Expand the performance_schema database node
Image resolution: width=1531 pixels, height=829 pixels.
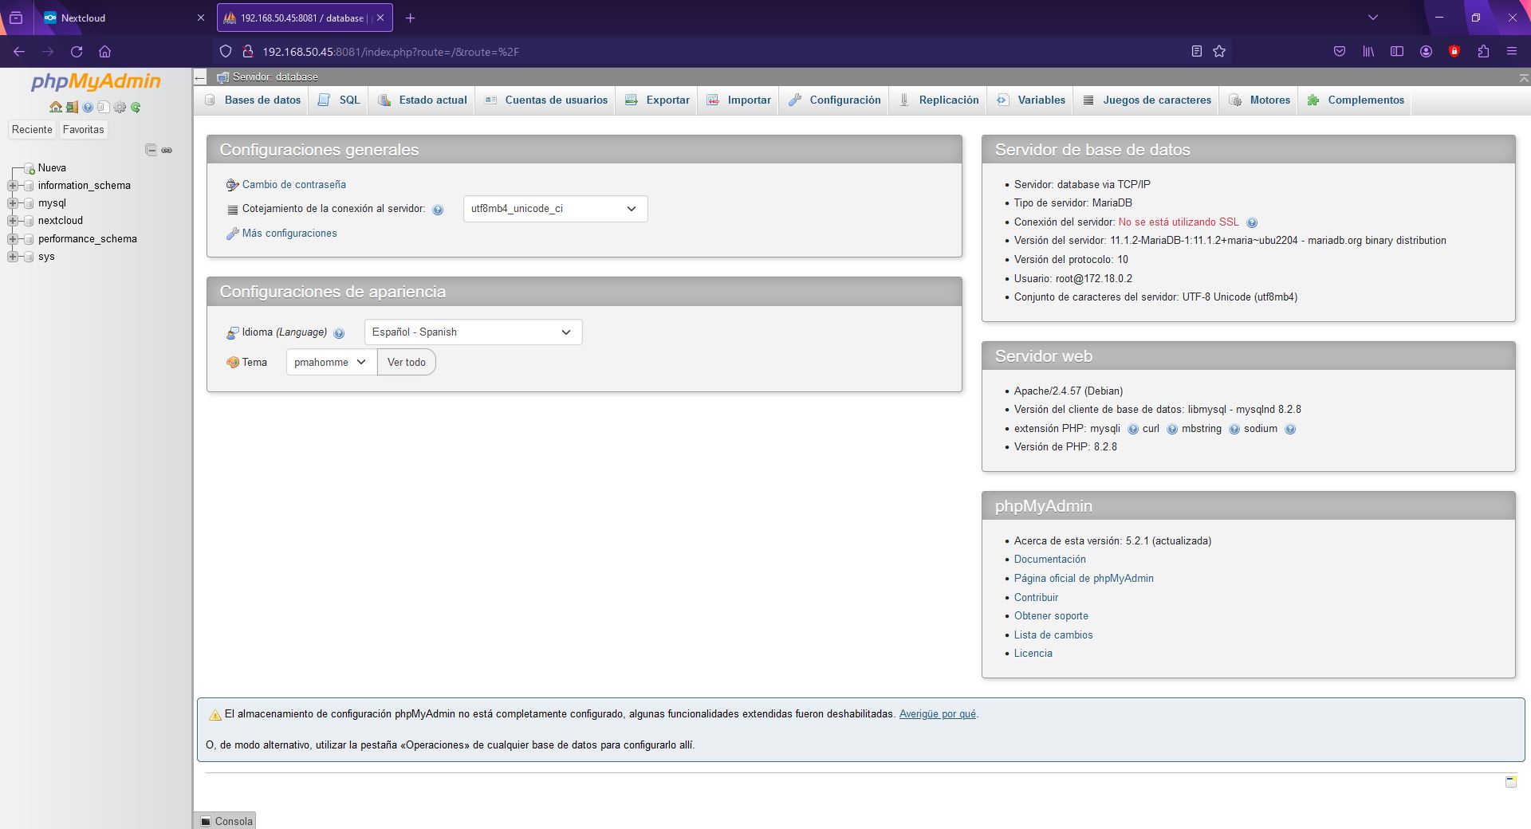click(x=12, y=239)
